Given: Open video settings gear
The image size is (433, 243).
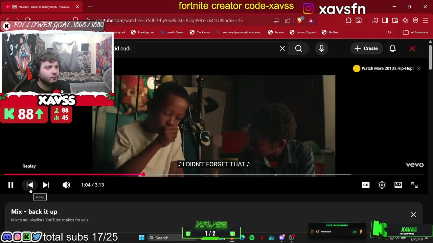Looking at the screenshot, I should 382,185.
